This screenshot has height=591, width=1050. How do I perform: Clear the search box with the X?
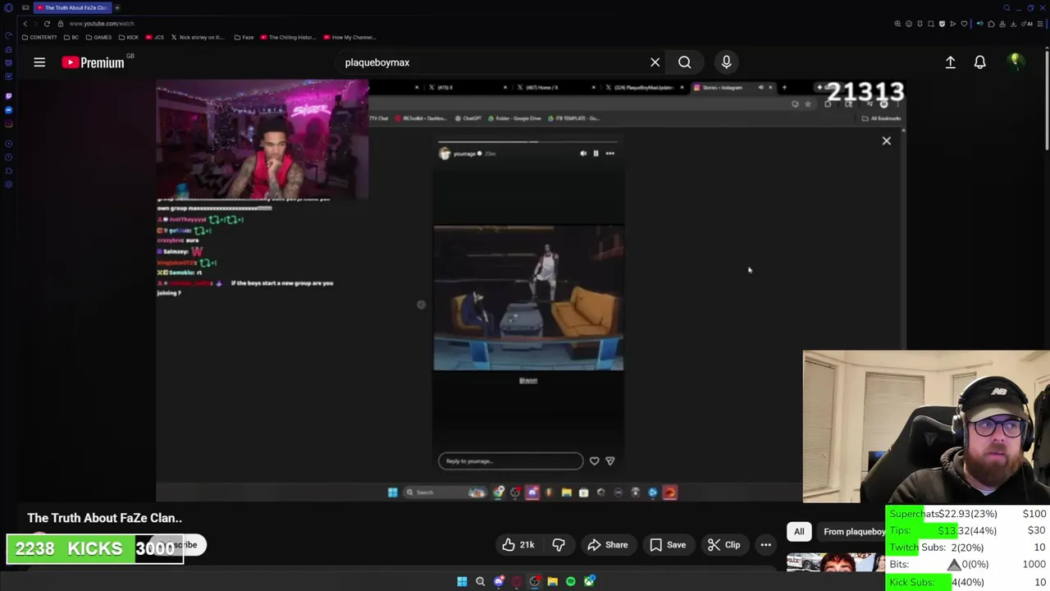pyautogui.click(x=655, y=62)
